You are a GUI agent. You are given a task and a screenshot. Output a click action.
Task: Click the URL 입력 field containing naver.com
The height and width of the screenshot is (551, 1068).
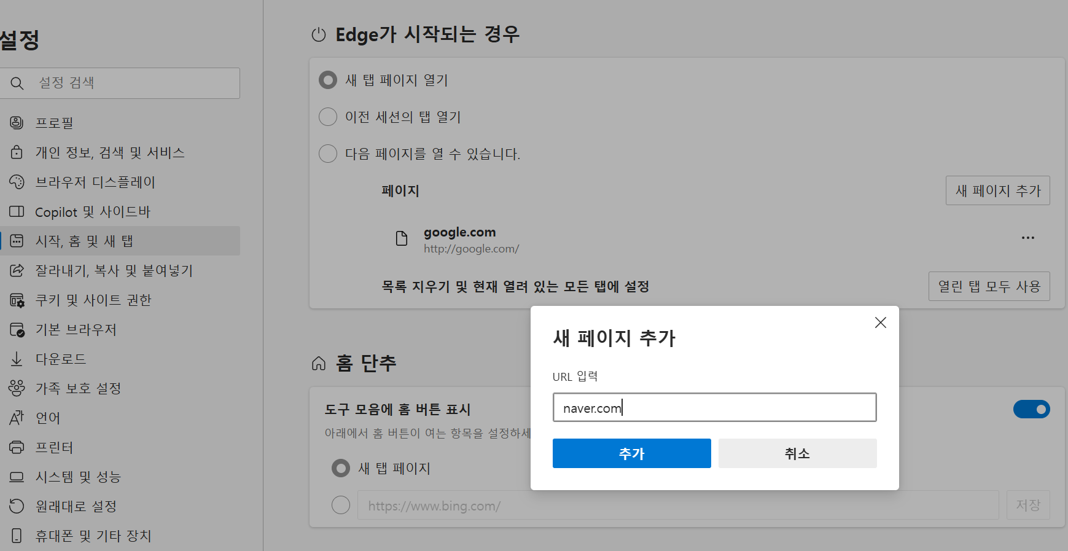(715, 407)
